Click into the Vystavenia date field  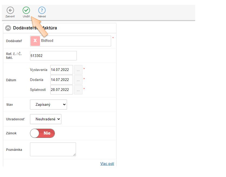coord(61,70)
